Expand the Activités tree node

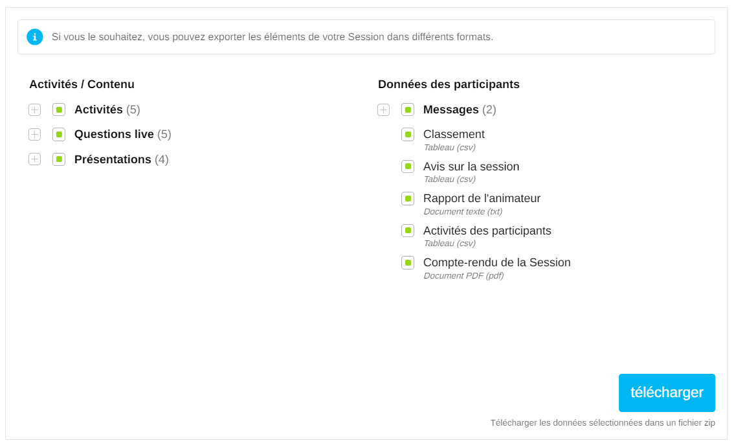pyautogui.click(x=35, y=110)
